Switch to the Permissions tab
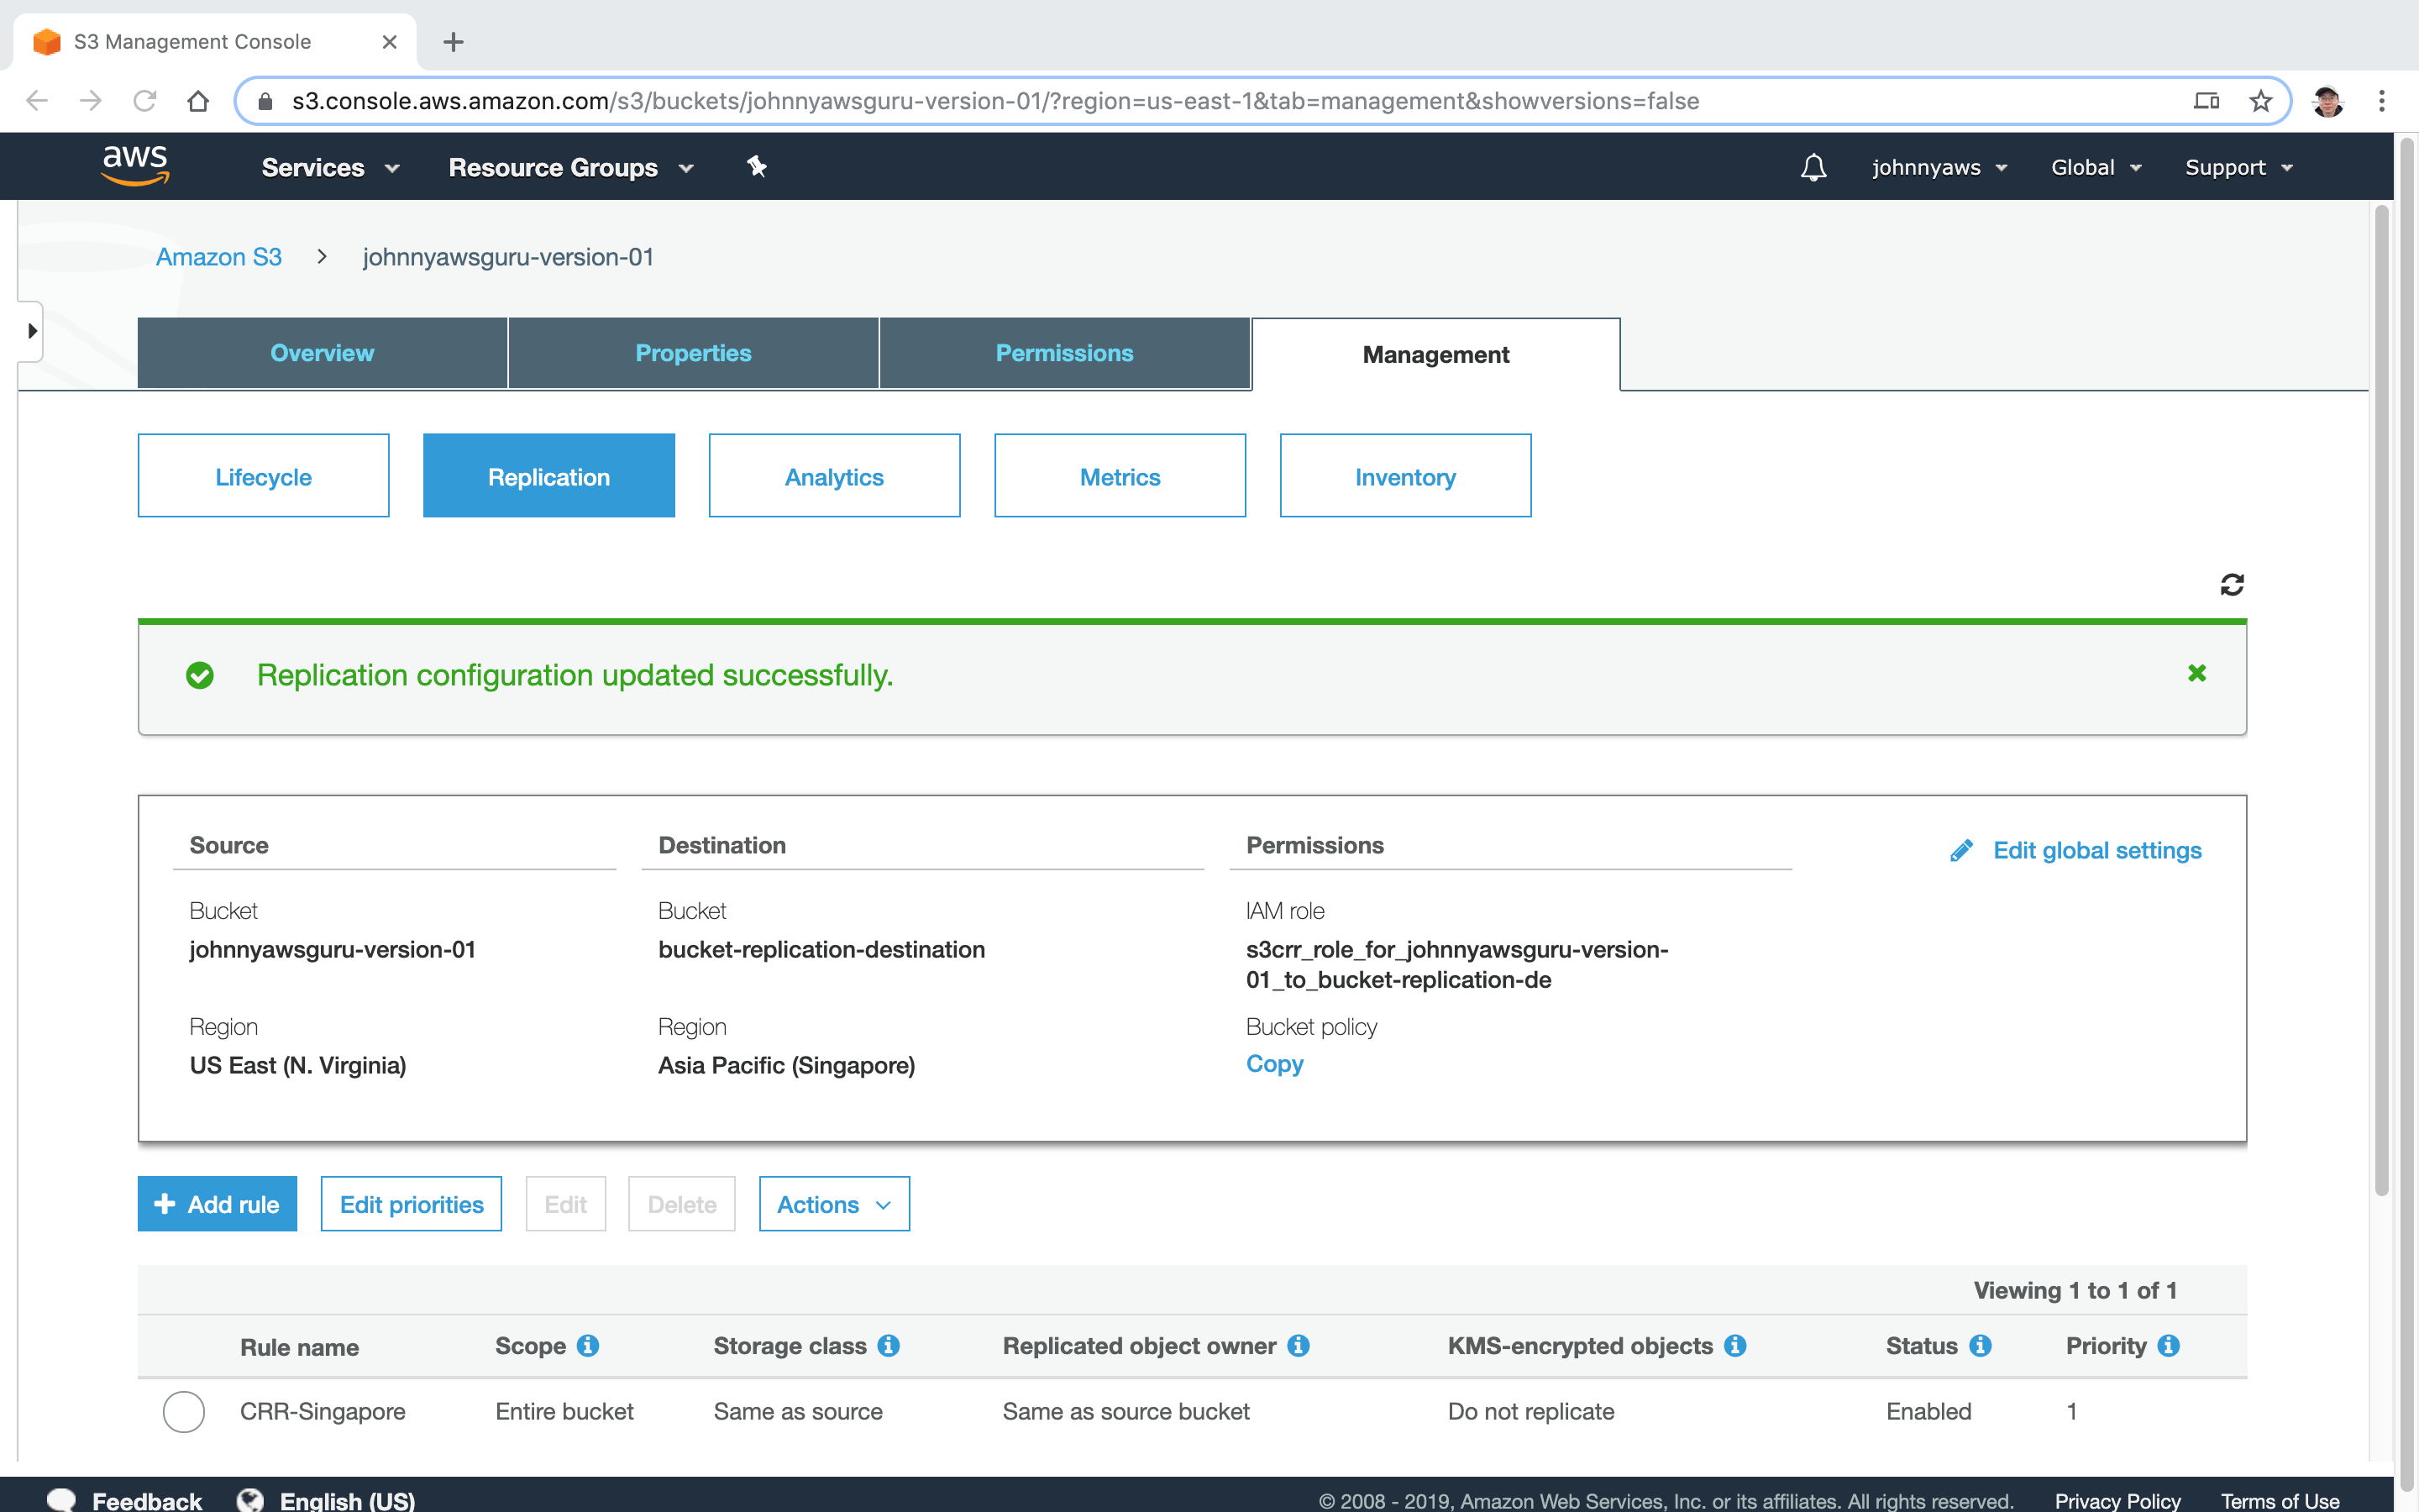2419x1512 pixels. (1063, 353)
